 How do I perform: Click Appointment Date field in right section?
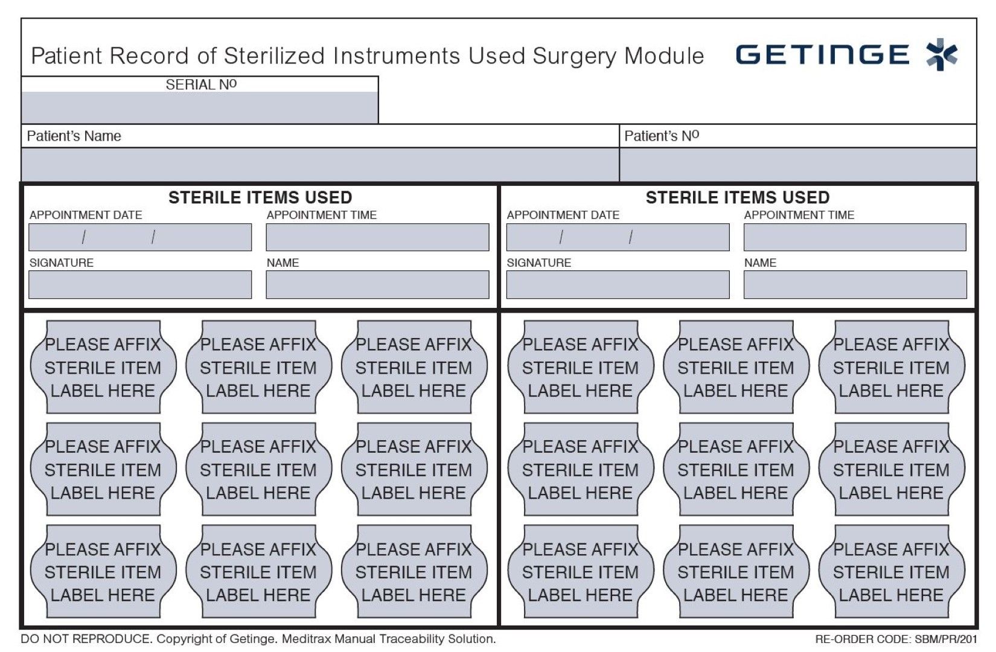click(618, 237)
